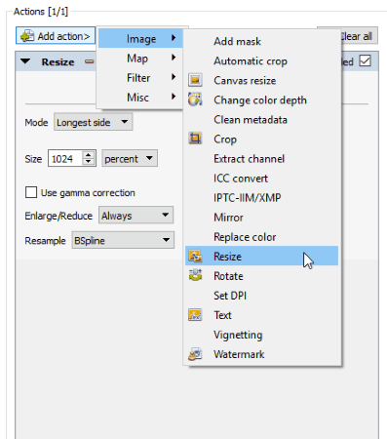This screenshot has width=387, height=439.
Task: Remove the Resize action via minus icon
Action: tap(90, 61)
